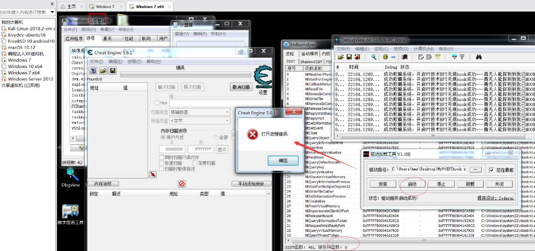Switch to 驱动模块 tab in ktdkomdyw
This screenshot has width=535, height=251.
click(309, 53)
